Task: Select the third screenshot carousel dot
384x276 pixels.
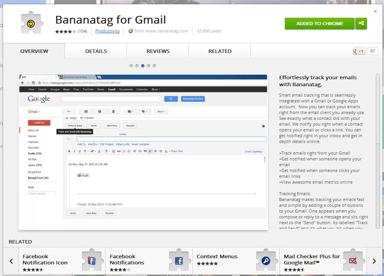Action: [x=143, y=66]
